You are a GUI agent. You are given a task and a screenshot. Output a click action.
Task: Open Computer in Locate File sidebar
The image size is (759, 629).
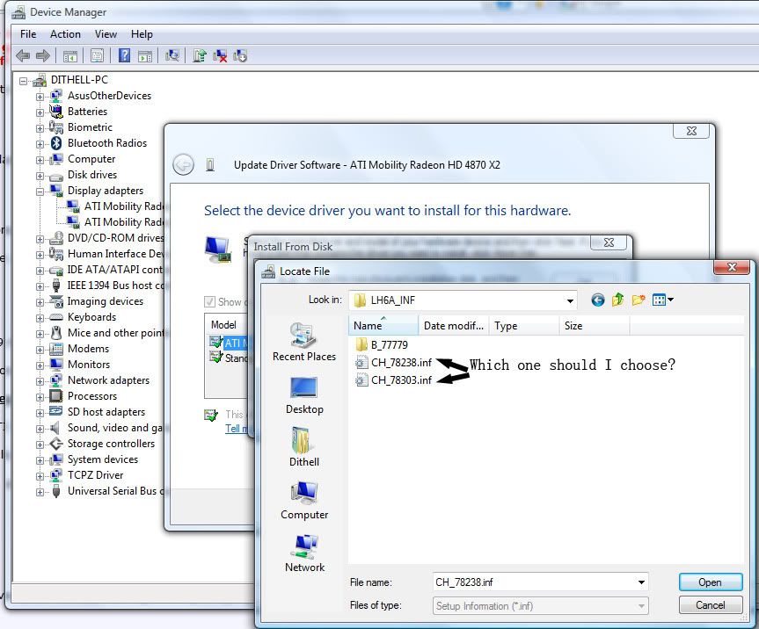tap(304, 501)
